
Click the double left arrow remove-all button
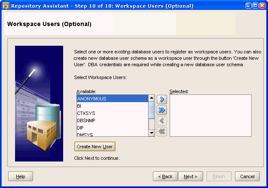[x=162, y=132]
